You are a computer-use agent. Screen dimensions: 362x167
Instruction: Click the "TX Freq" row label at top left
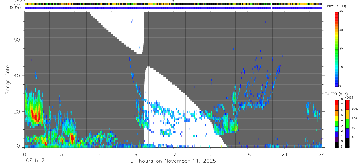pos(16,8)
